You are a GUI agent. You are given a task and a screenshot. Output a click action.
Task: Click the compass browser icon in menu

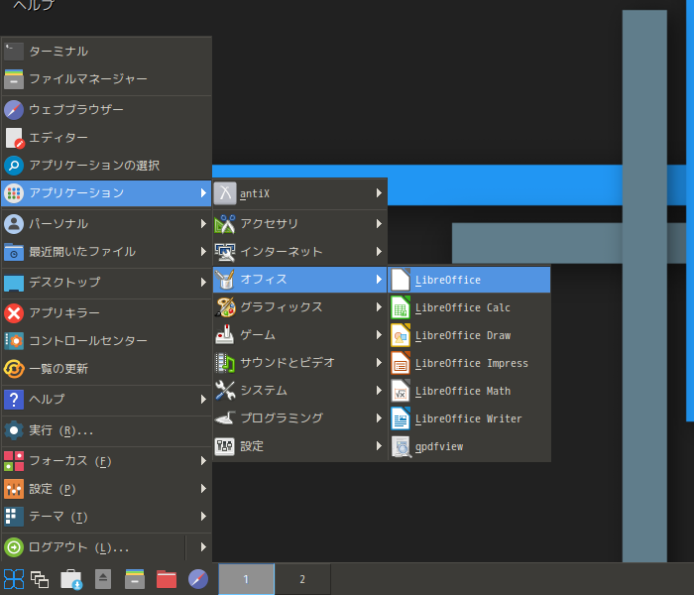14,110
